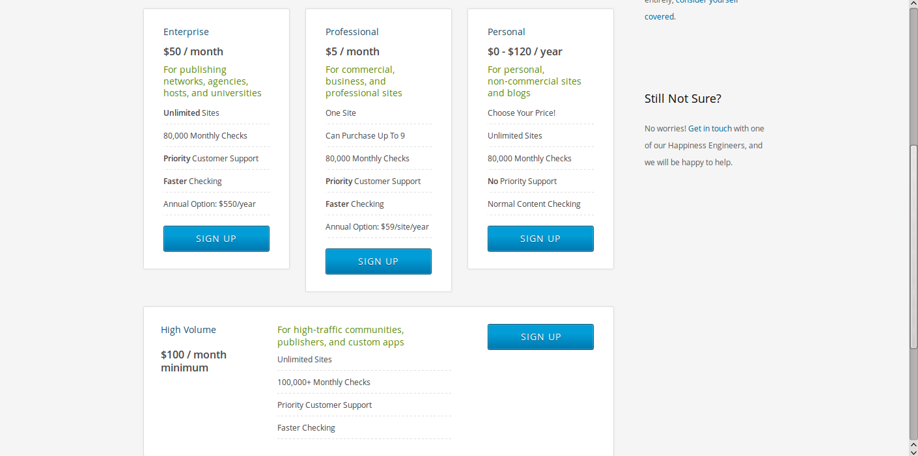Screen dimensions: 918x456
Task: Click the 'Still Not Sure?' heading
Action: (682, 99)
